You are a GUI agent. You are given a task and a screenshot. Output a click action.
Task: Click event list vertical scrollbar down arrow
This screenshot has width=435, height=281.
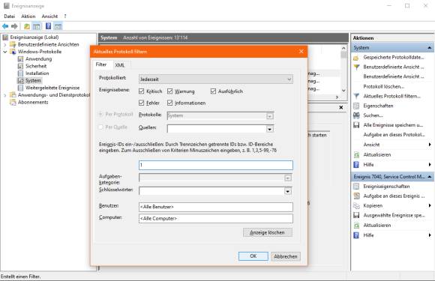click(x=343, y=91)
